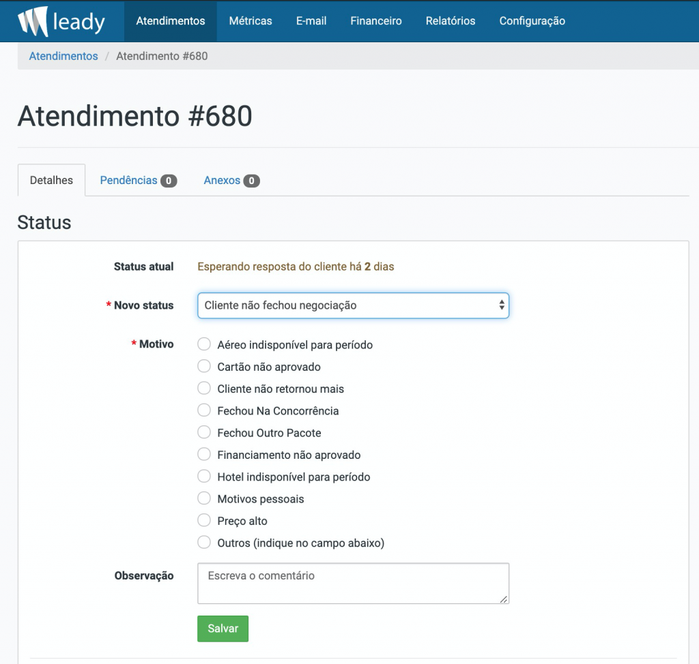Open the Configuração menu
This screenshot has width=699, height=664.
532,21
